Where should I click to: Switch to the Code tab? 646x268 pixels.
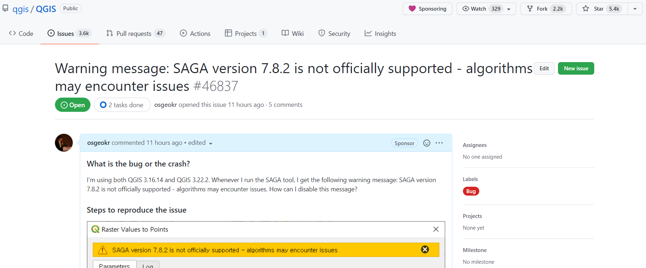(x=21, y=33)
